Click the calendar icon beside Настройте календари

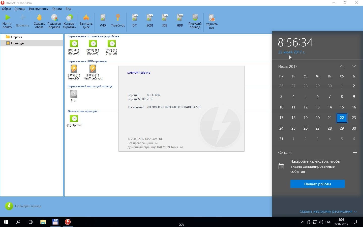[281, 166]
